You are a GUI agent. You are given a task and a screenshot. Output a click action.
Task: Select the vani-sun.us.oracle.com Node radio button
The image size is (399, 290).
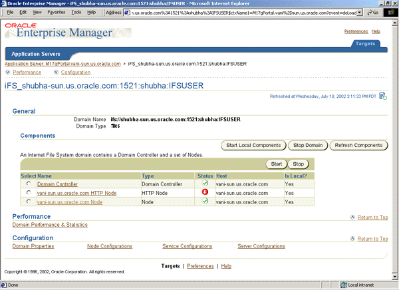click(x=29, y=202)
